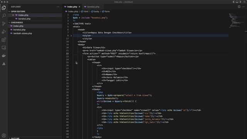Close index.php in Open Editors list
Viewport: 247px width, 139px height.
click(13, 15)
